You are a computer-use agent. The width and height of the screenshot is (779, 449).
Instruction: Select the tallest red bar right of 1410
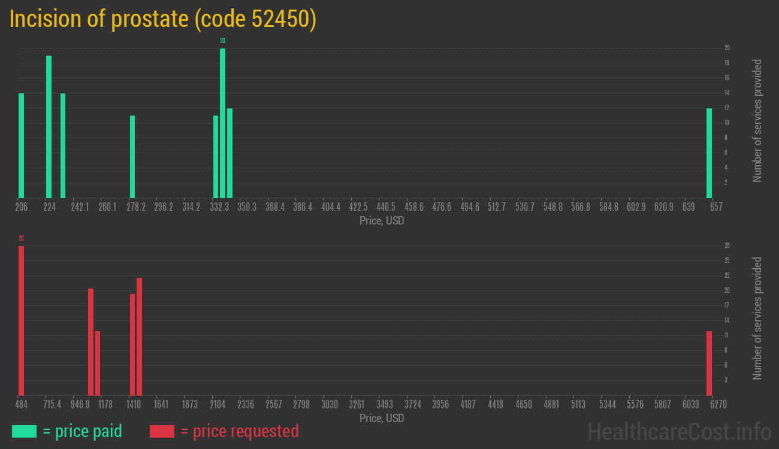pos(139,336)
